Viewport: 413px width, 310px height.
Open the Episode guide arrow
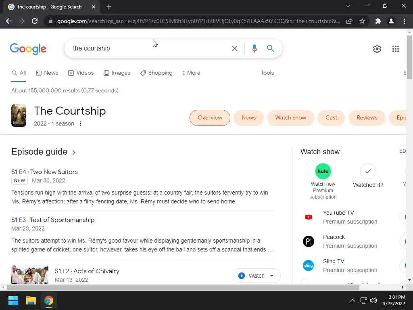click(74, 152)
